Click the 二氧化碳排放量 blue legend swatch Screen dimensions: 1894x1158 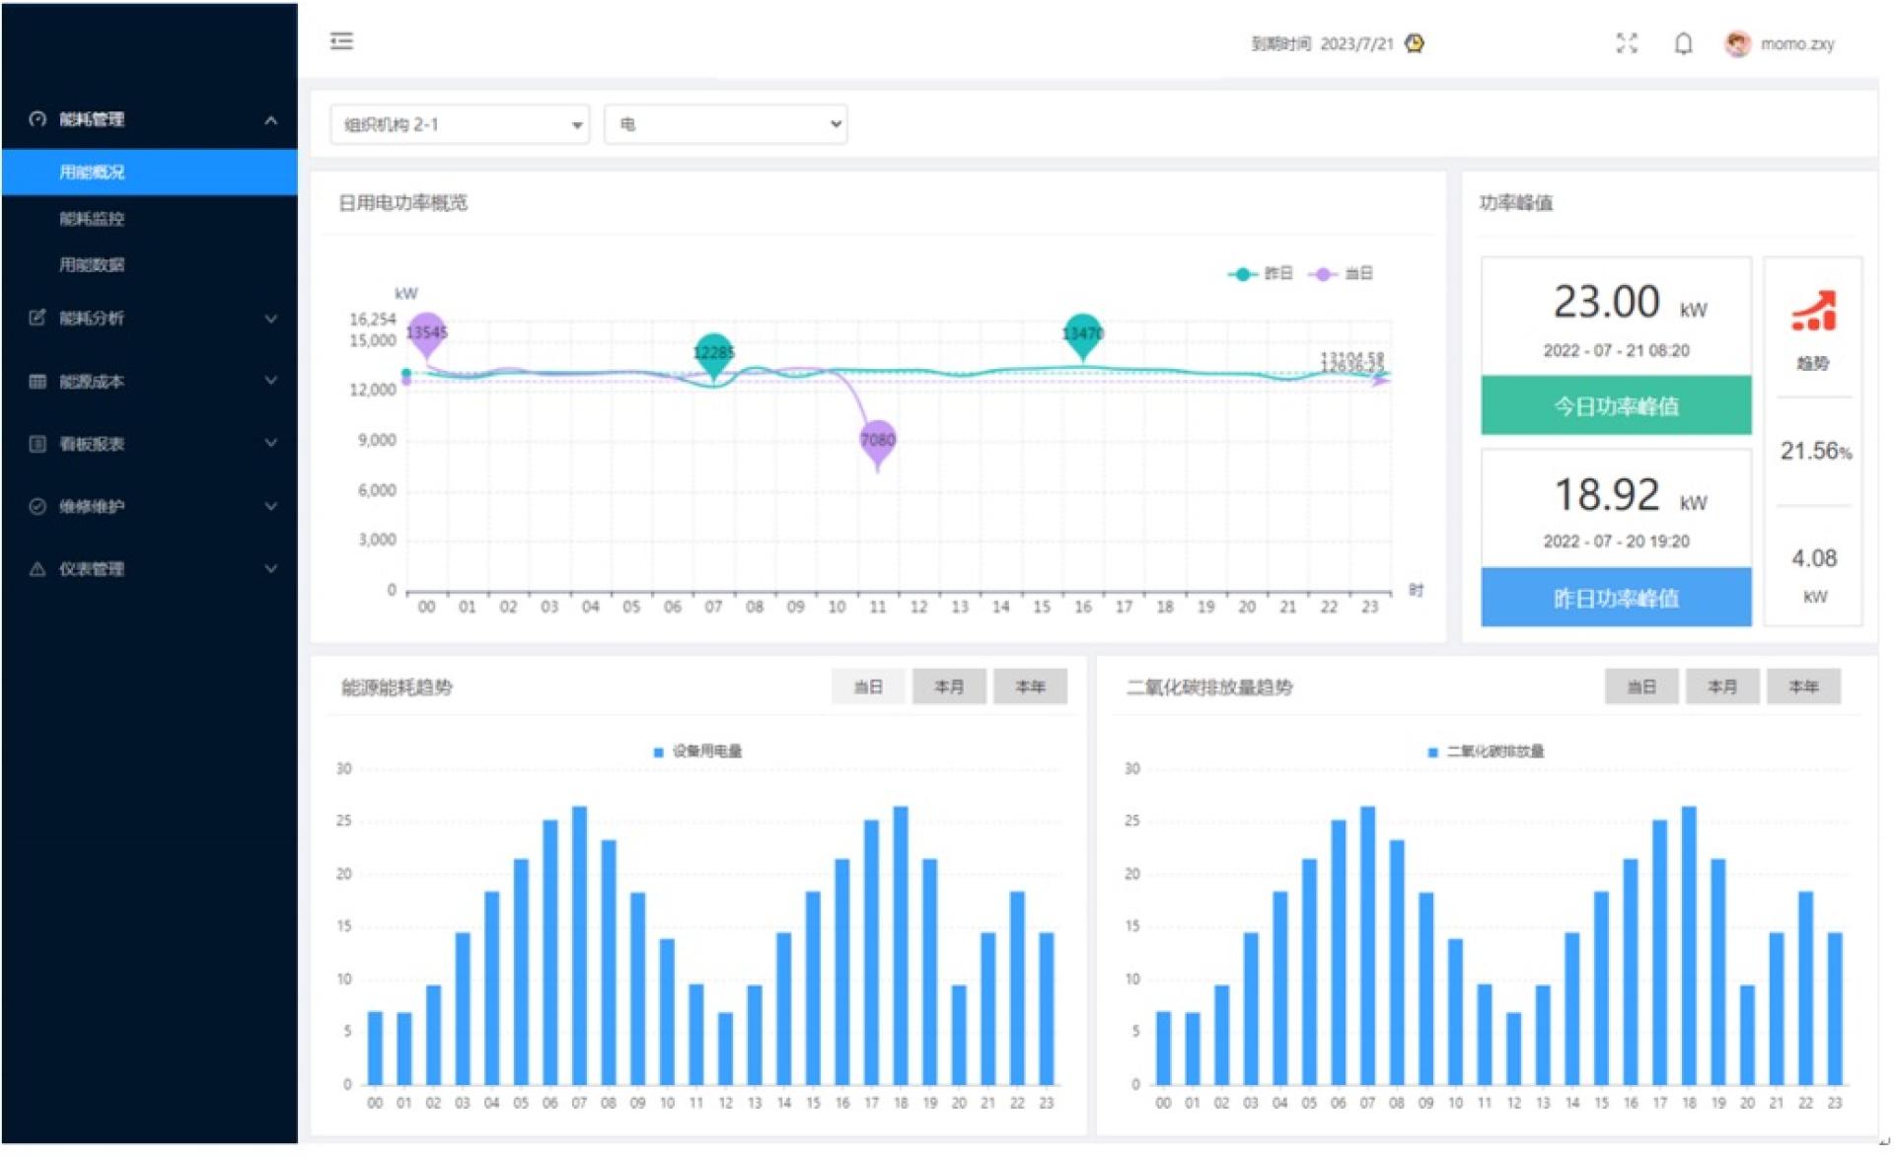tap(1432, 753)
